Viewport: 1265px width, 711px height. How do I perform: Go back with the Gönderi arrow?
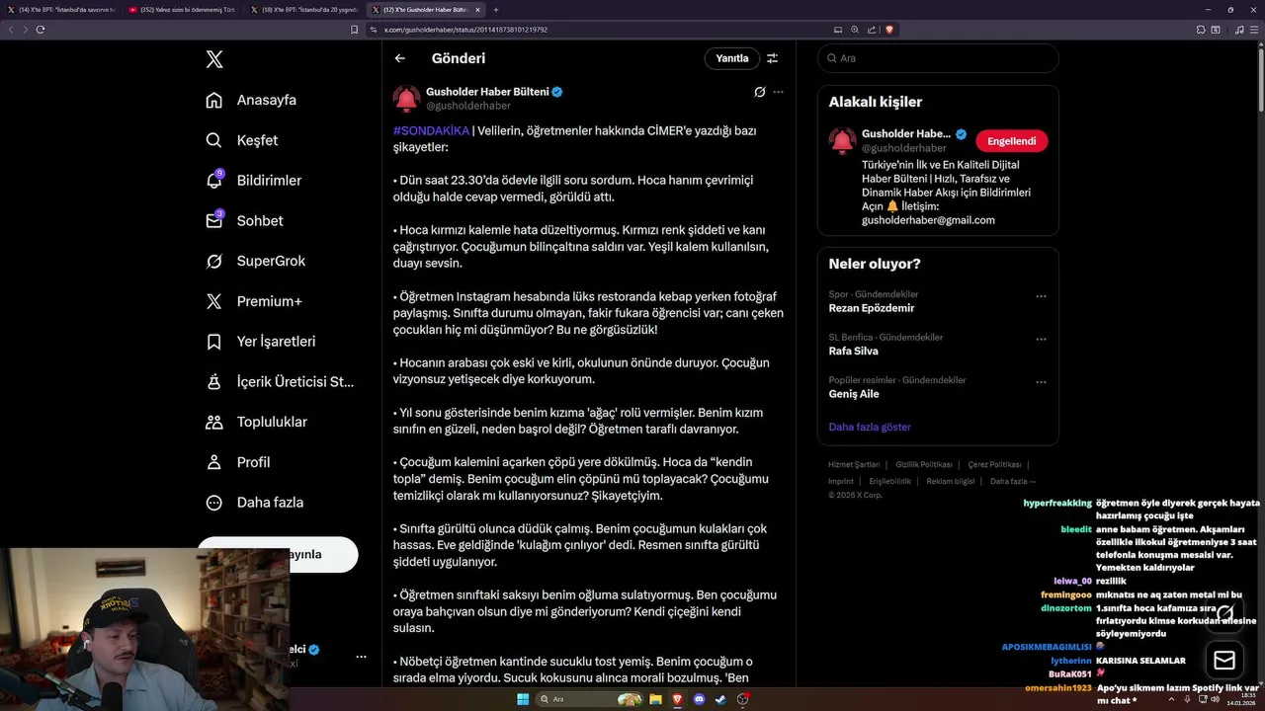tap(400, 58)
